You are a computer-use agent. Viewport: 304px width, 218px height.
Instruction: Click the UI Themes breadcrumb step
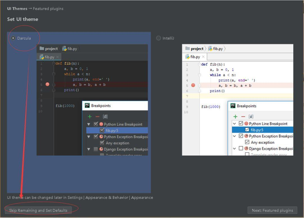[x=17, y=8]
